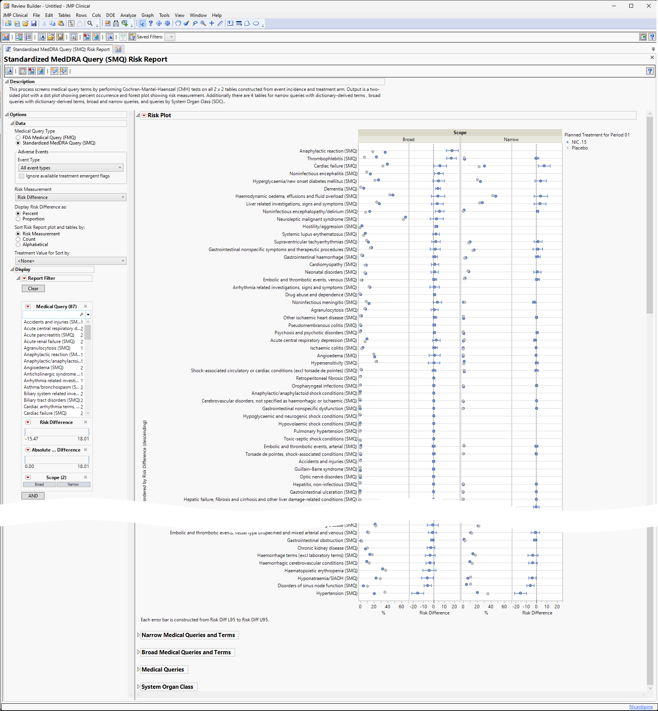
Task: Pick the magnifier zoom tool
Action: coord(203,23)
